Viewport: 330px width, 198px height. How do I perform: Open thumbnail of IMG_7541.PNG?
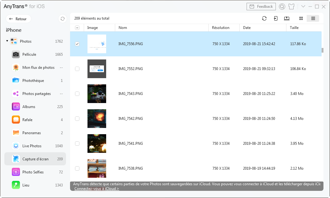[97, 144]
